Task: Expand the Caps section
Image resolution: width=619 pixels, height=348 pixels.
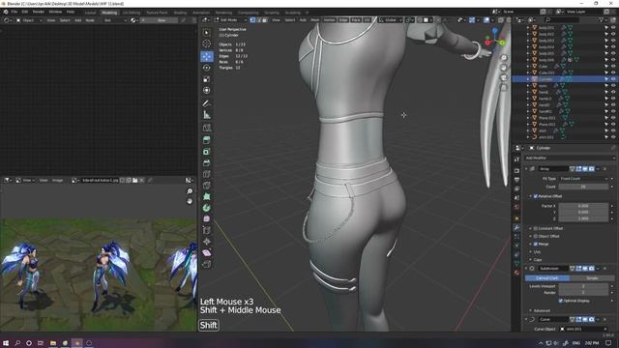Action: [x=538, y=260]
